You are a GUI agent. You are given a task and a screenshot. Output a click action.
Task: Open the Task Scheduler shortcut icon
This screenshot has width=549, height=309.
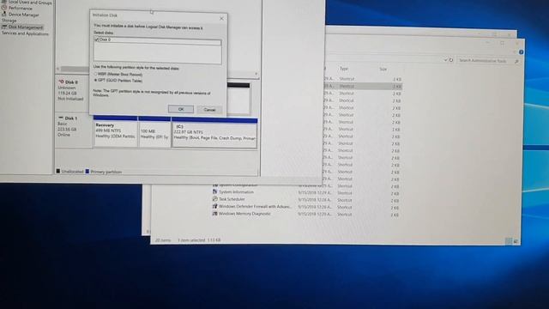point(215,198)
